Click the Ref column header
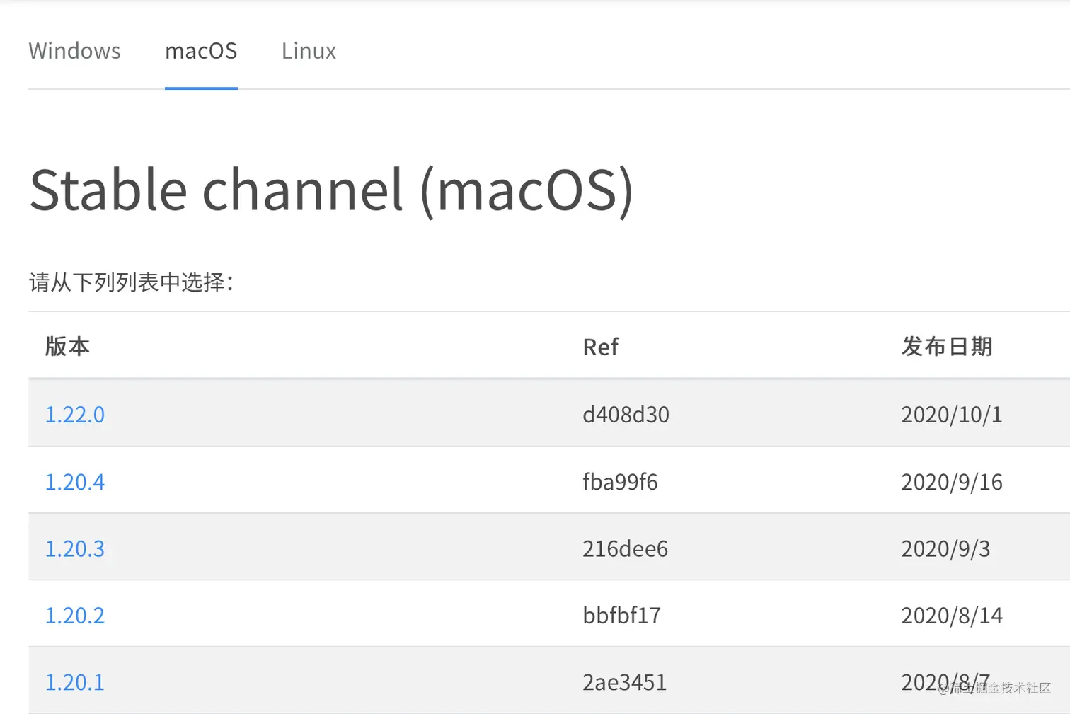This screenshot has width=1070, height=714. coord(600,347)
